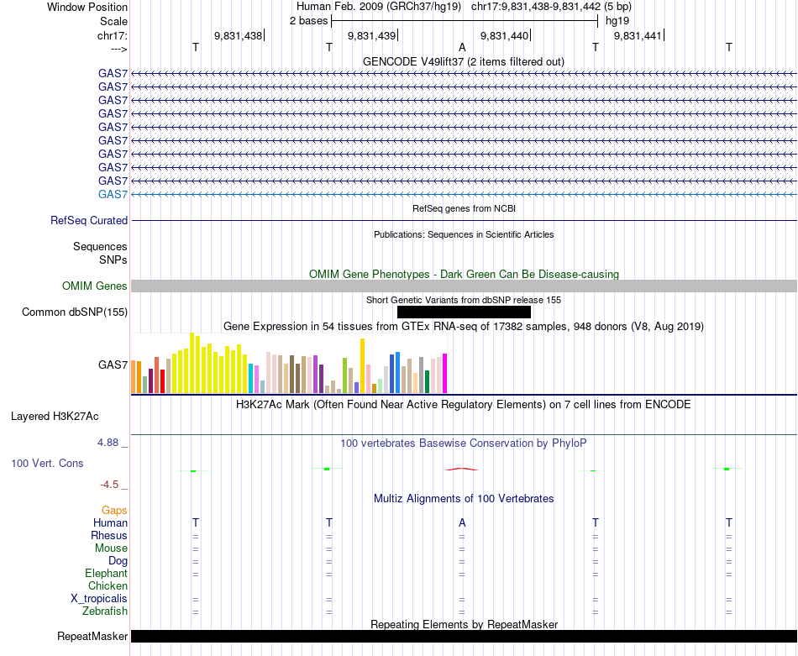The width and height of the screenshot is (798, 656).
Task: Click the Mouse species label
Action: pos(111,548)
